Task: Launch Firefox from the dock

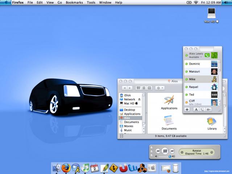Action: tap(66, 168)
